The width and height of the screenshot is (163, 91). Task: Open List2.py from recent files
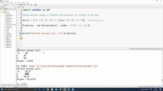point(7,31)
